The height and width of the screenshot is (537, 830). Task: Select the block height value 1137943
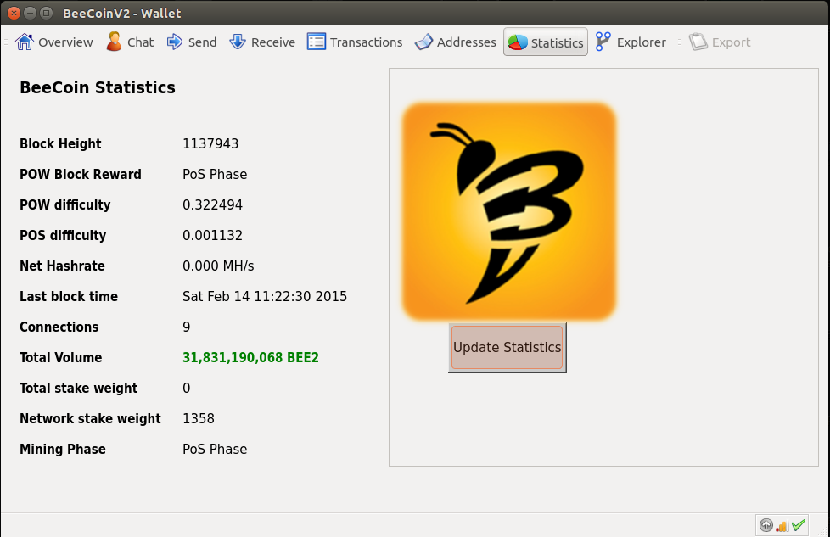point(210,144)
